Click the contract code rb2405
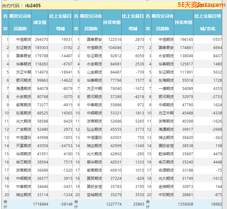The height and width of the screenshot is (209, 227). click(33, 5)
